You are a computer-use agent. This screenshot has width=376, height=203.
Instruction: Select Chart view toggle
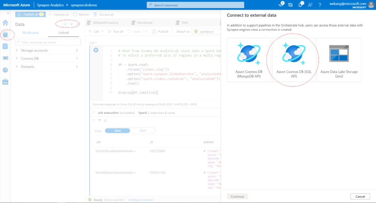click(x=143, y=131)
